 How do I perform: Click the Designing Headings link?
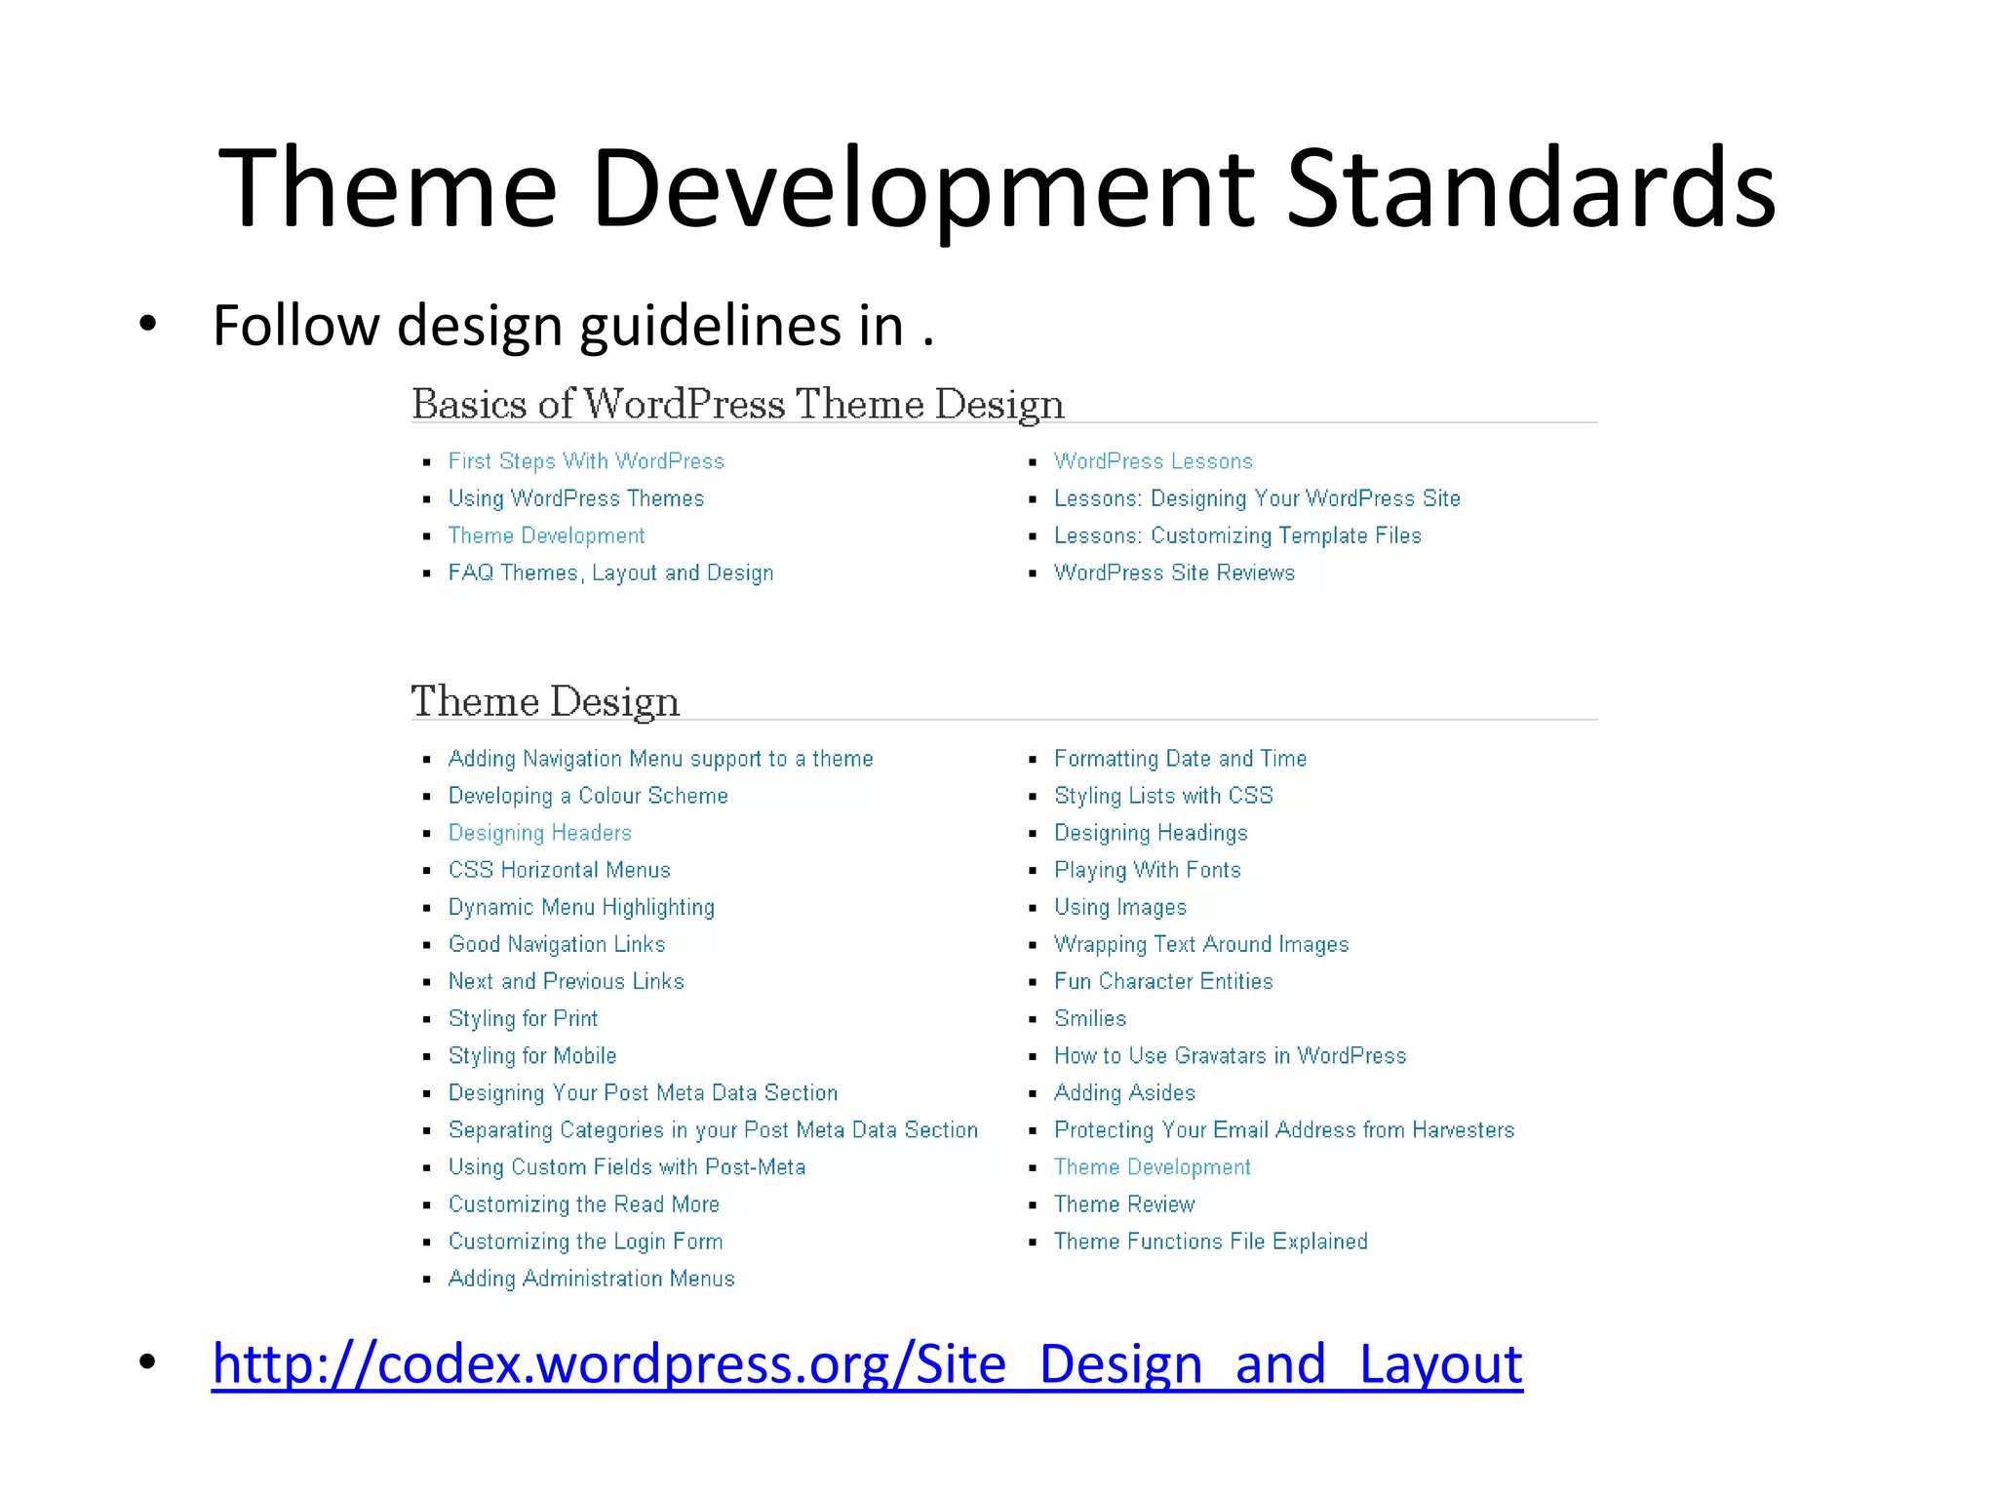point(1151,833)
